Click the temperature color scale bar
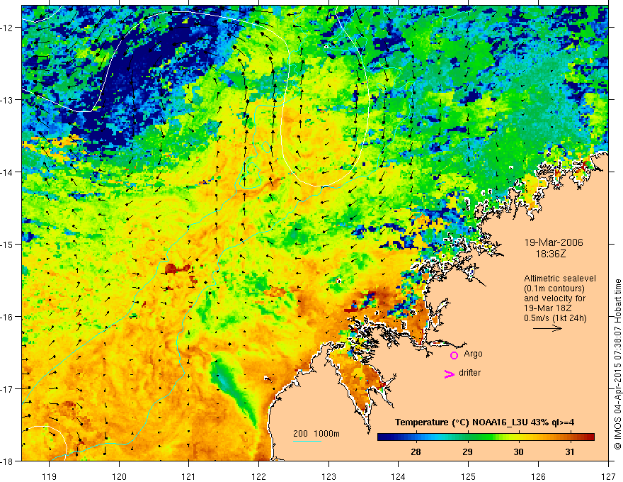 point(486,437)
